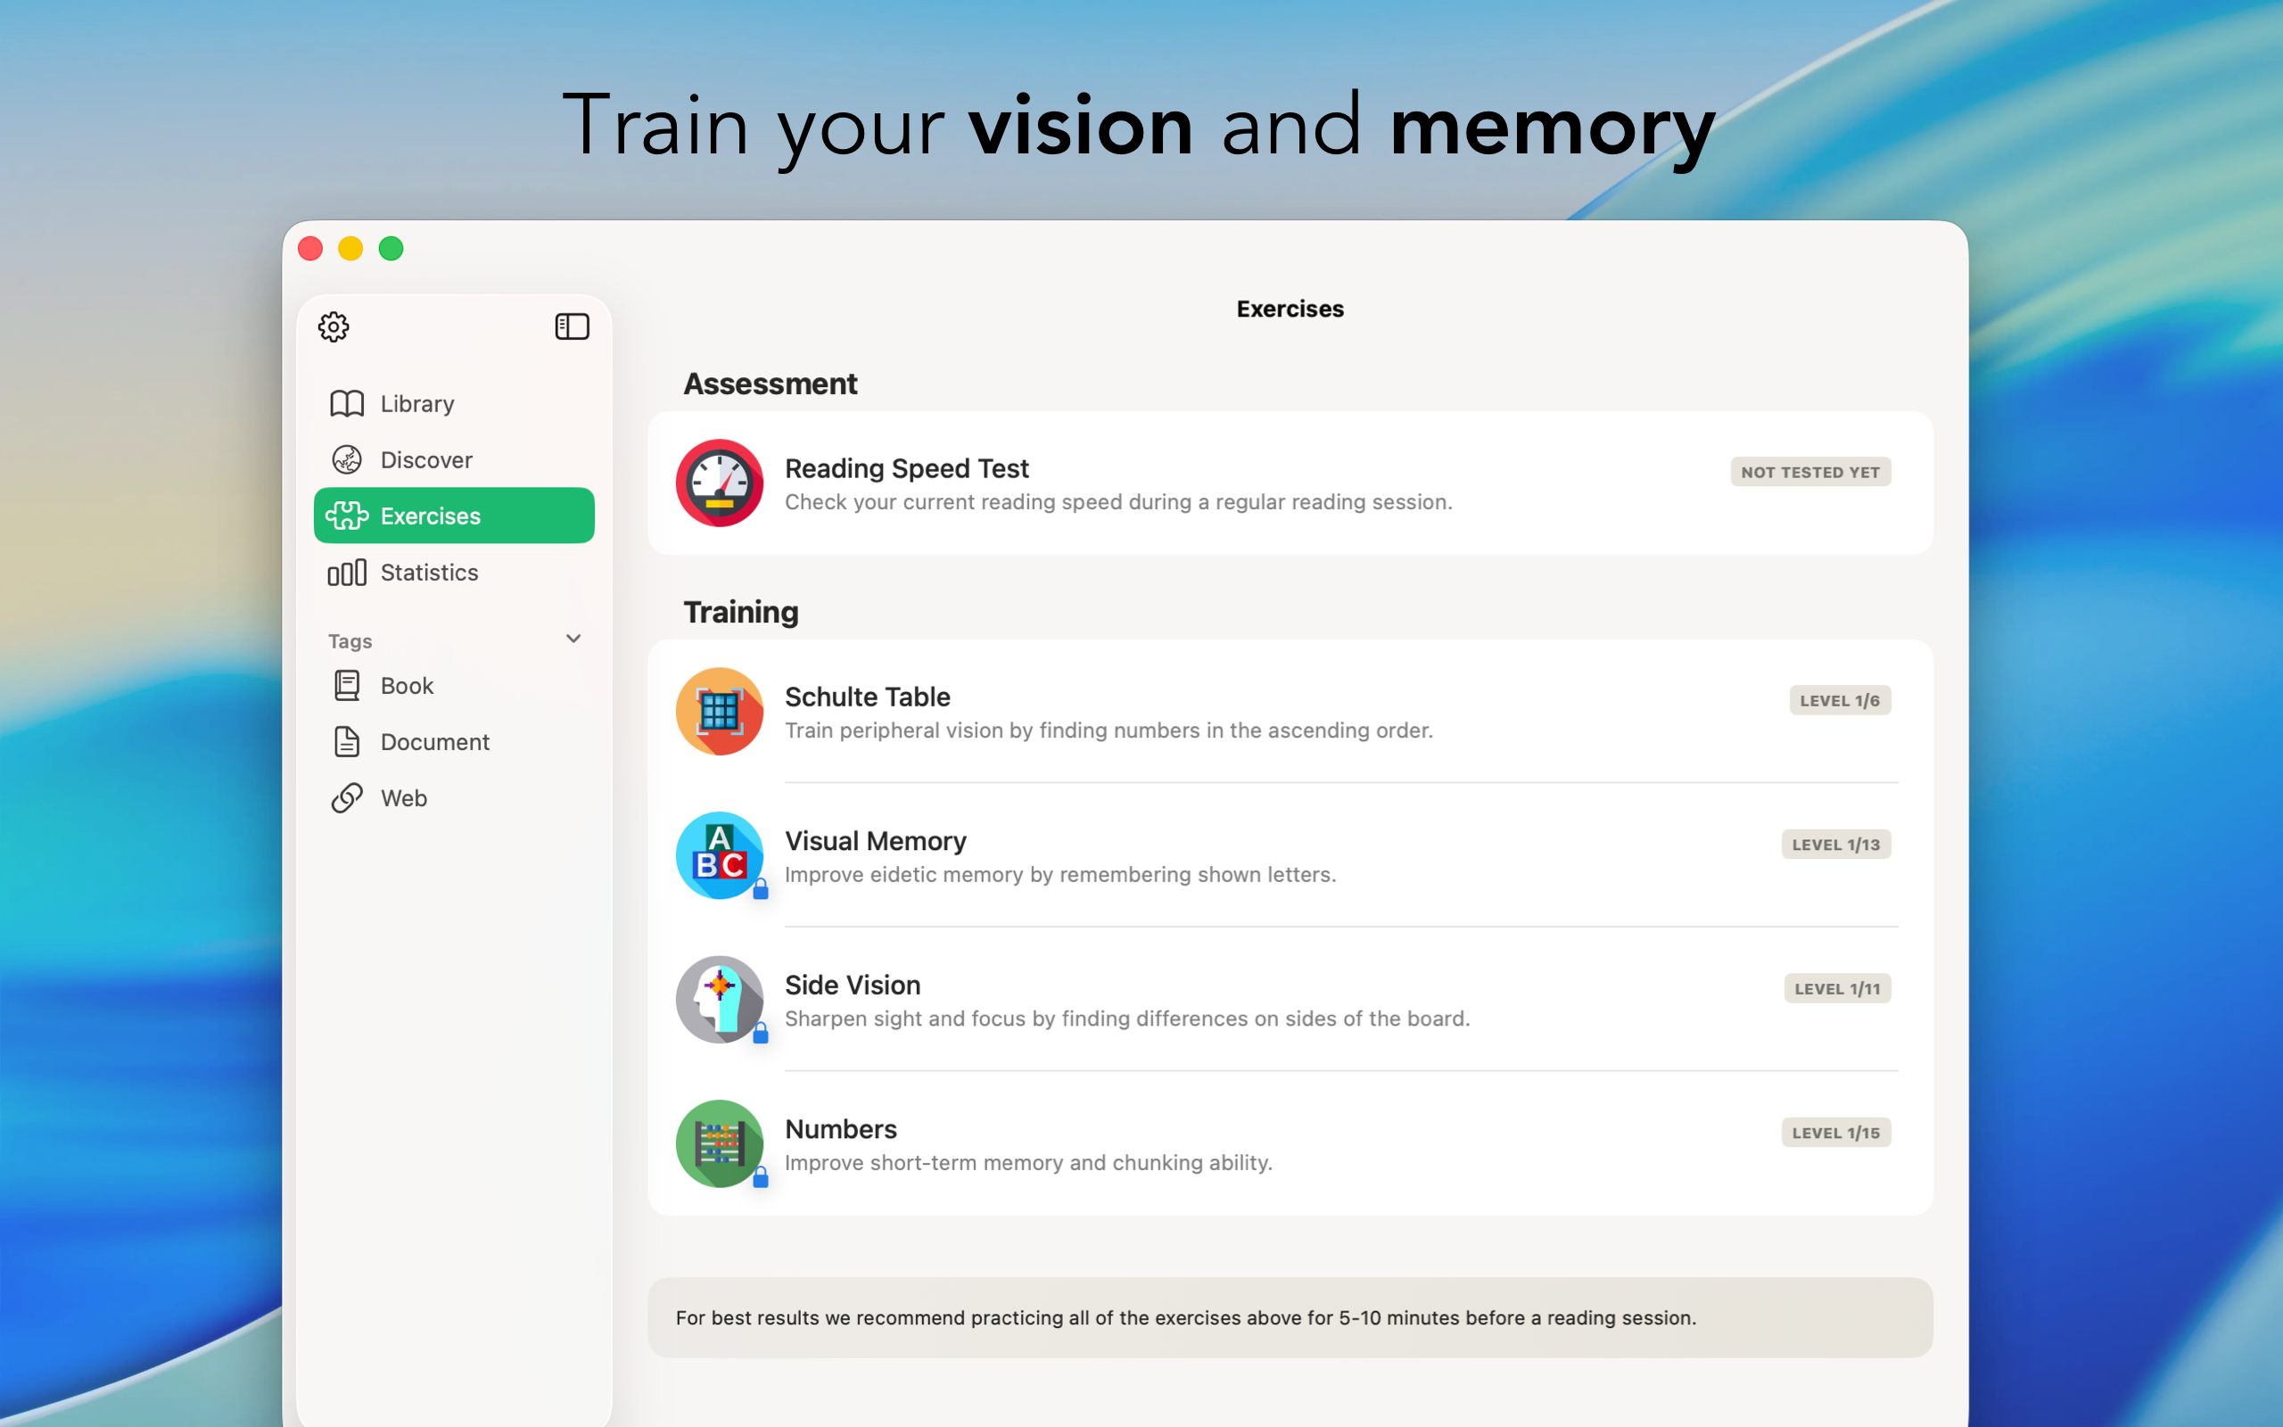
Task: Filter by the Web tag
Action: [x=454, y=797]
